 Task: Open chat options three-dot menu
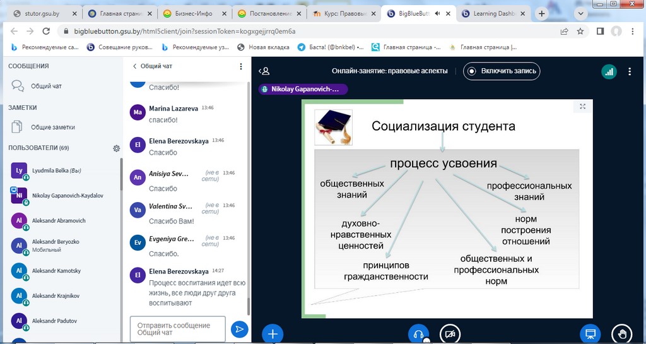(240, 66)
